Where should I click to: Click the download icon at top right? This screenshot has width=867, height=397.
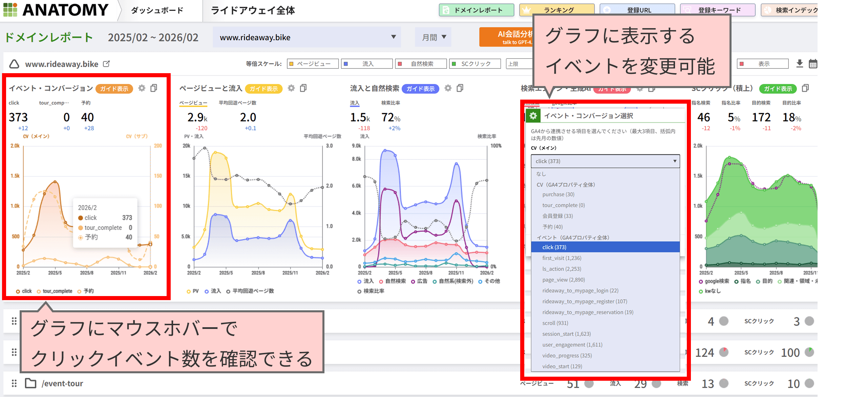[800, 63]
